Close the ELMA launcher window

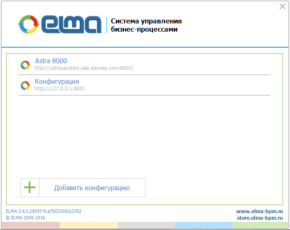(283, 7)
